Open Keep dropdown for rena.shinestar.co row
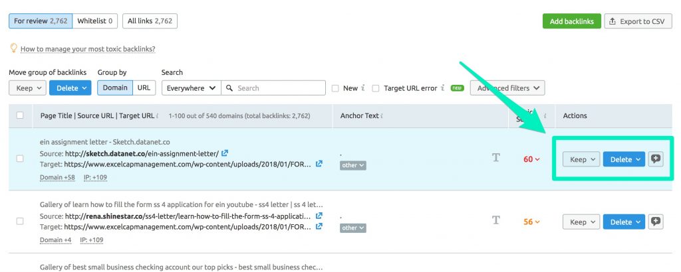Image resolution: width=681 pixels, height=272 pixels. coord(581,222)
